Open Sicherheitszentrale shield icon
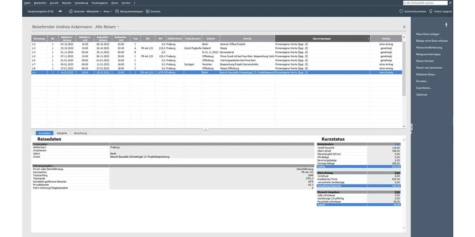Image resolution: width=475 pixels, height=237 pixels. tap(401, 11)
